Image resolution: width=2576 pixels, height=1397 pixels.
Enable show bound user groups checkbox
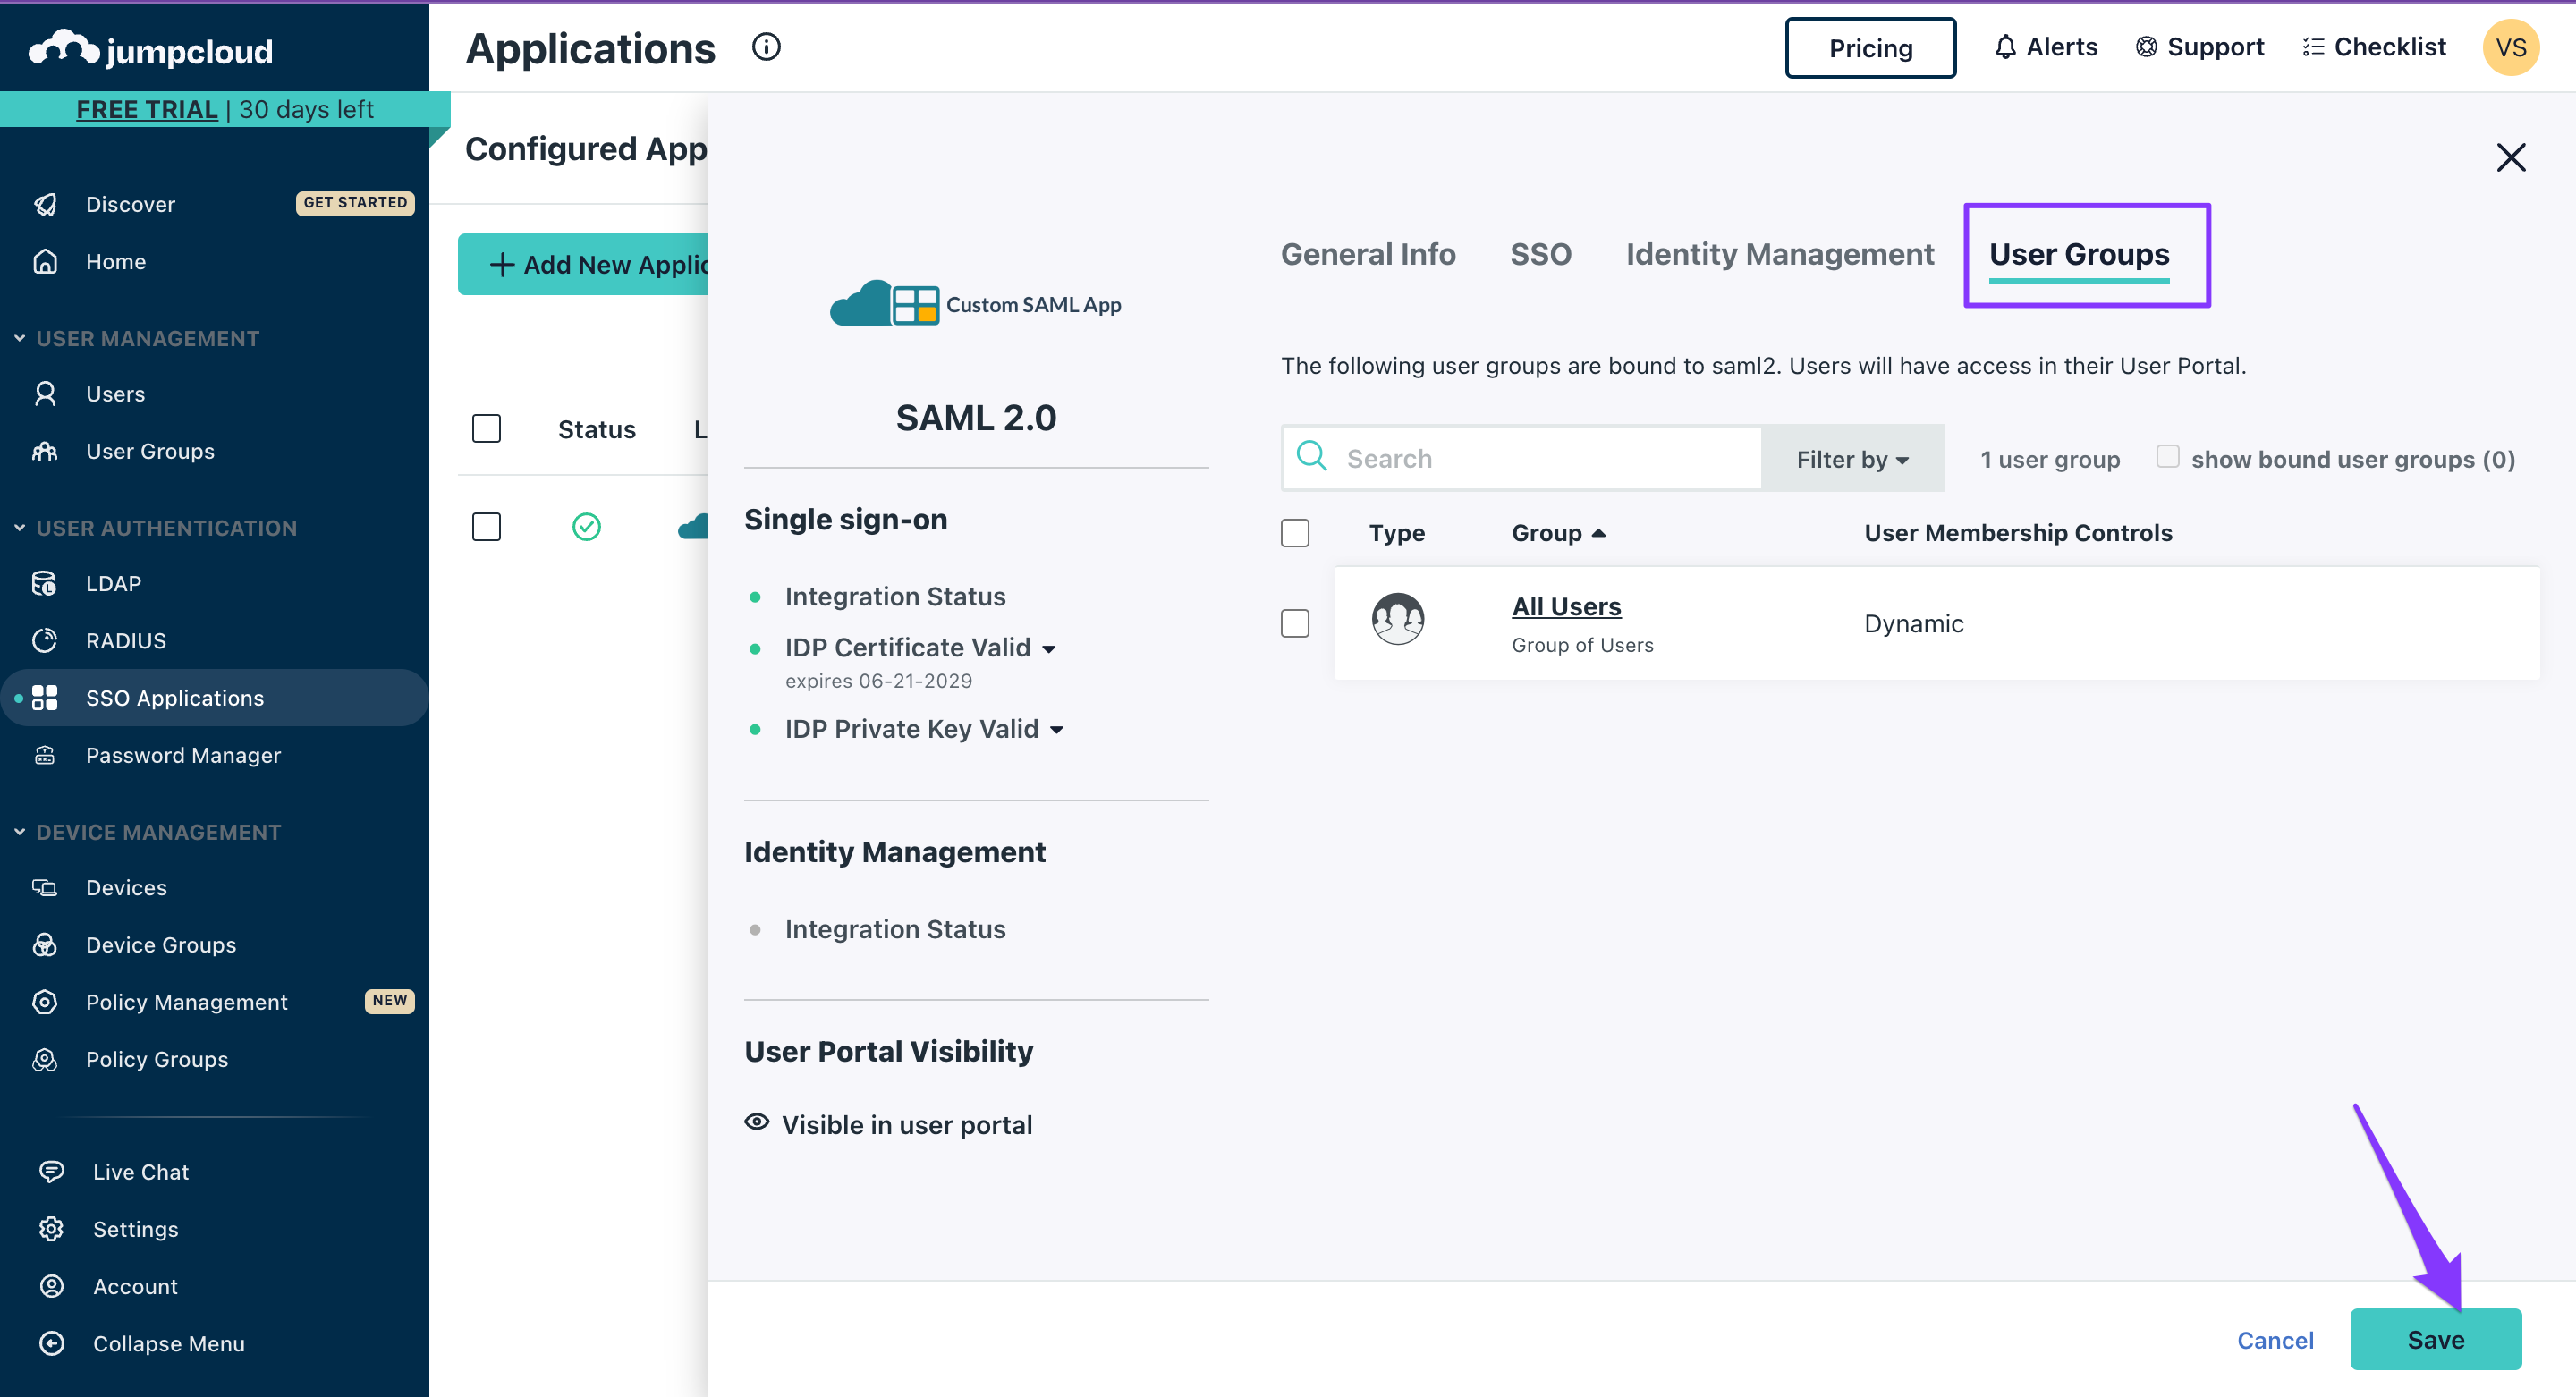click(2167, 457)
